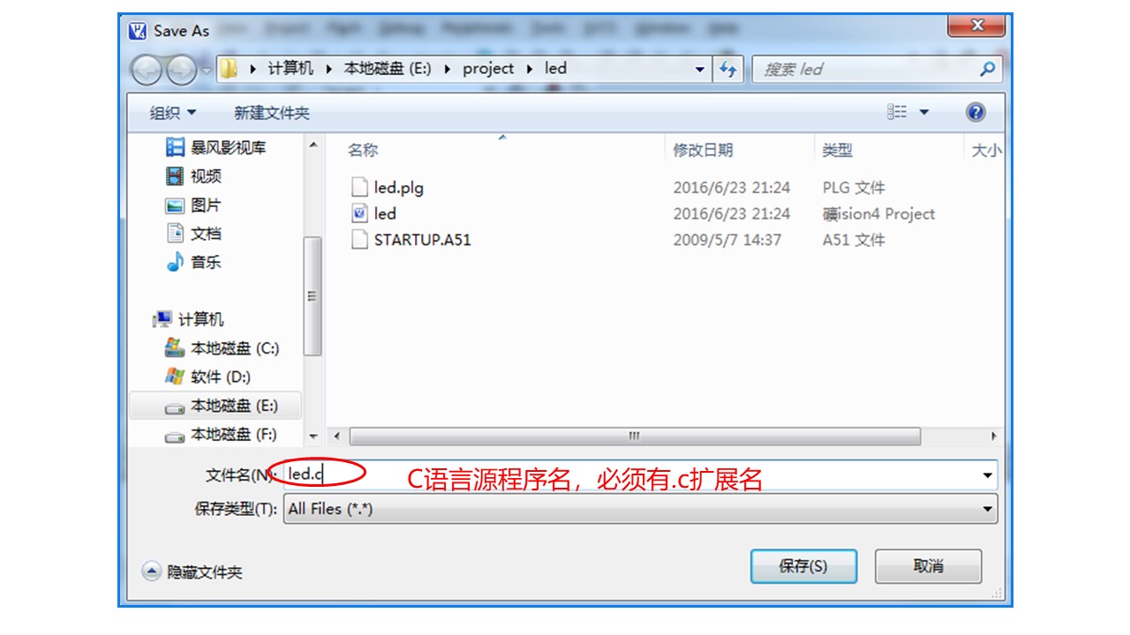Open the 组织 menu

(173, 113)
